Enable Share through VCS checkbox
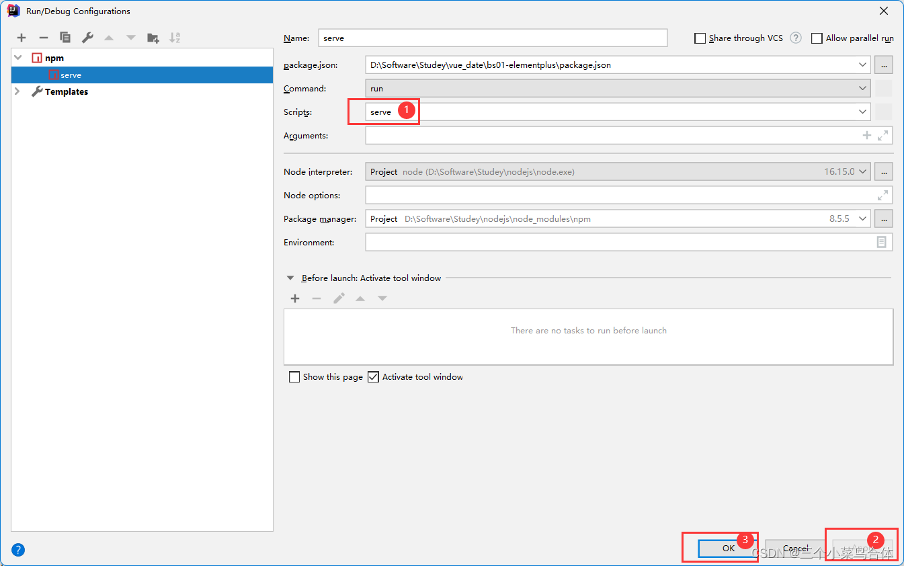Viewport: 904px width, 566px height. pos(700,38)
